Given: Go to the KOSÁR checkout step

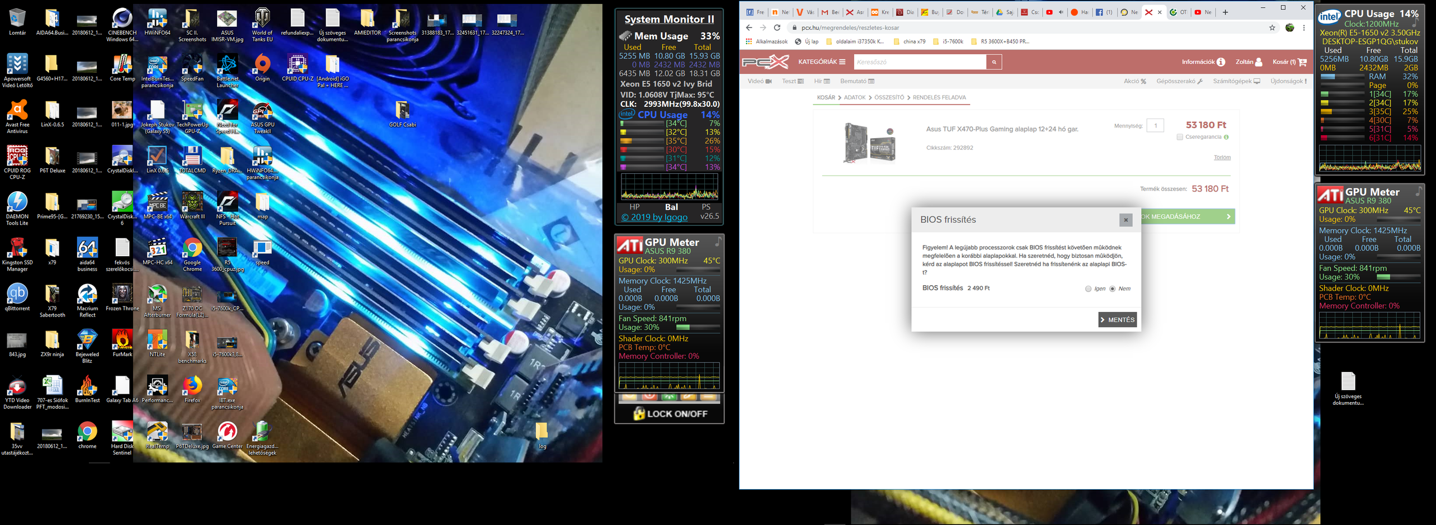Looking at the screenshot, I should [x=826, y=98].
